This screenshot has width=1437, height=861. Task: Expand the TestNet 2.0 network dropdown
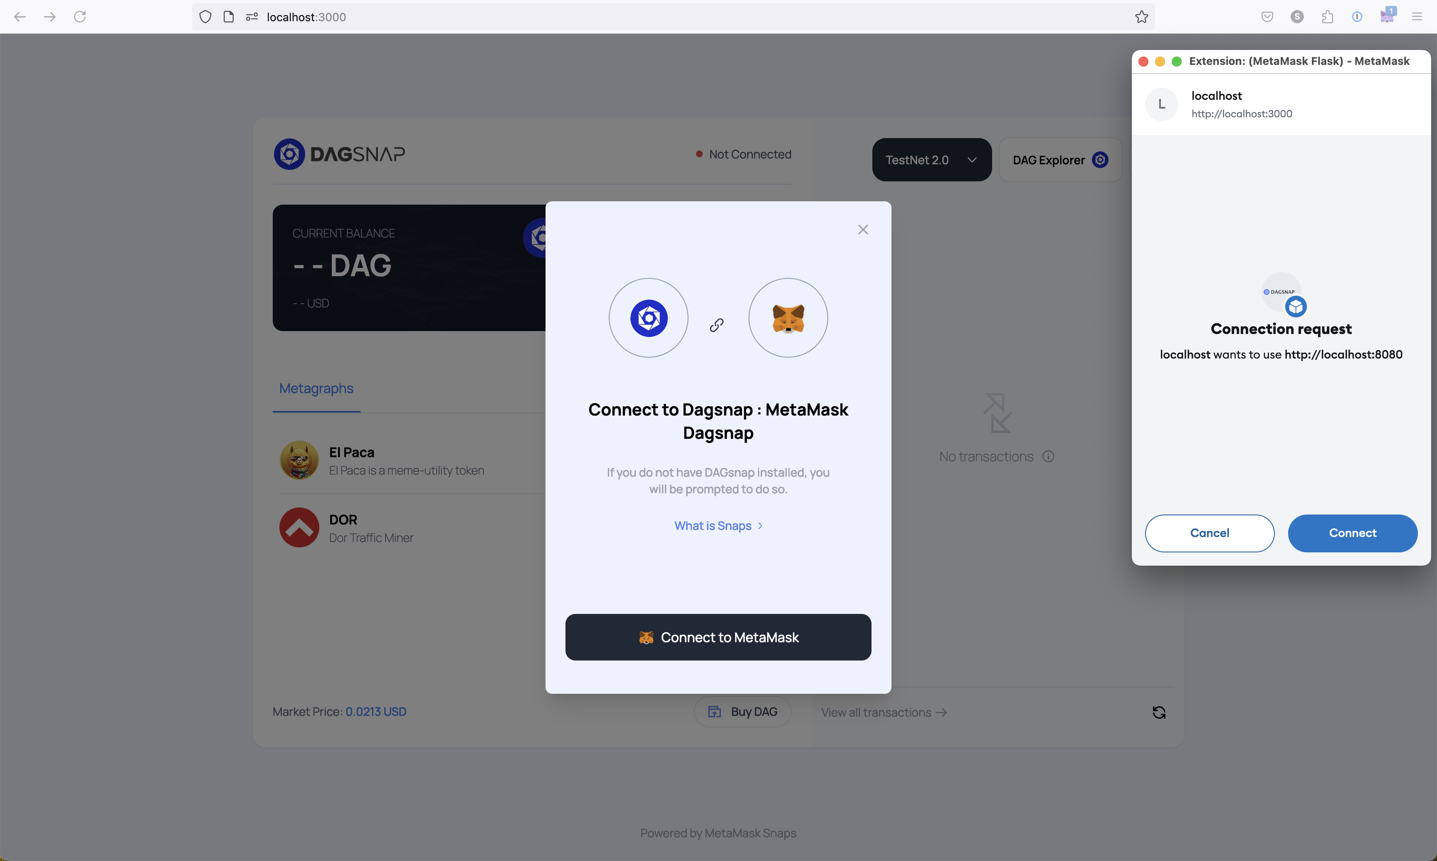[931, 160]
